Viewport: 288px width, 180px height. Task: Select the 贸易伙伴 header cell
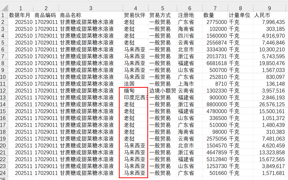(x=136, y=15)
